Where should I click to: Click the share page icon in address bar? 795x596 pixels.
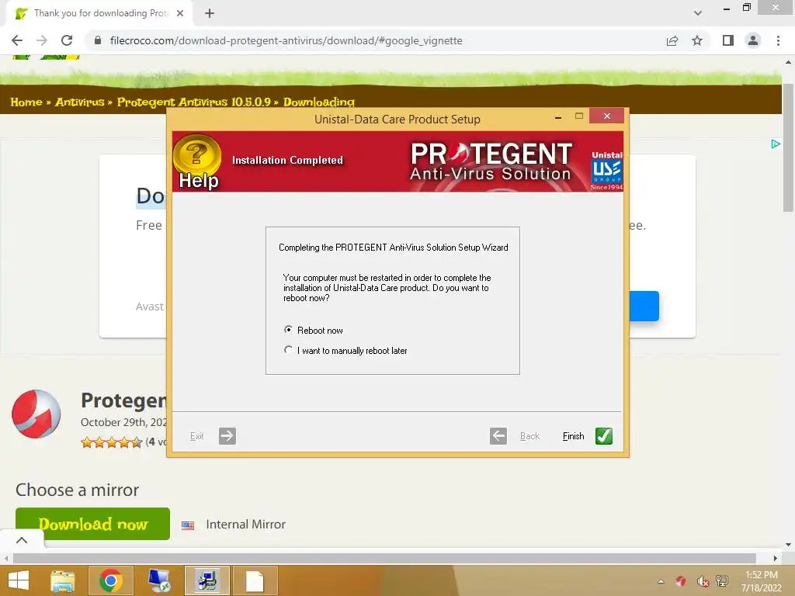pos(672,40)
